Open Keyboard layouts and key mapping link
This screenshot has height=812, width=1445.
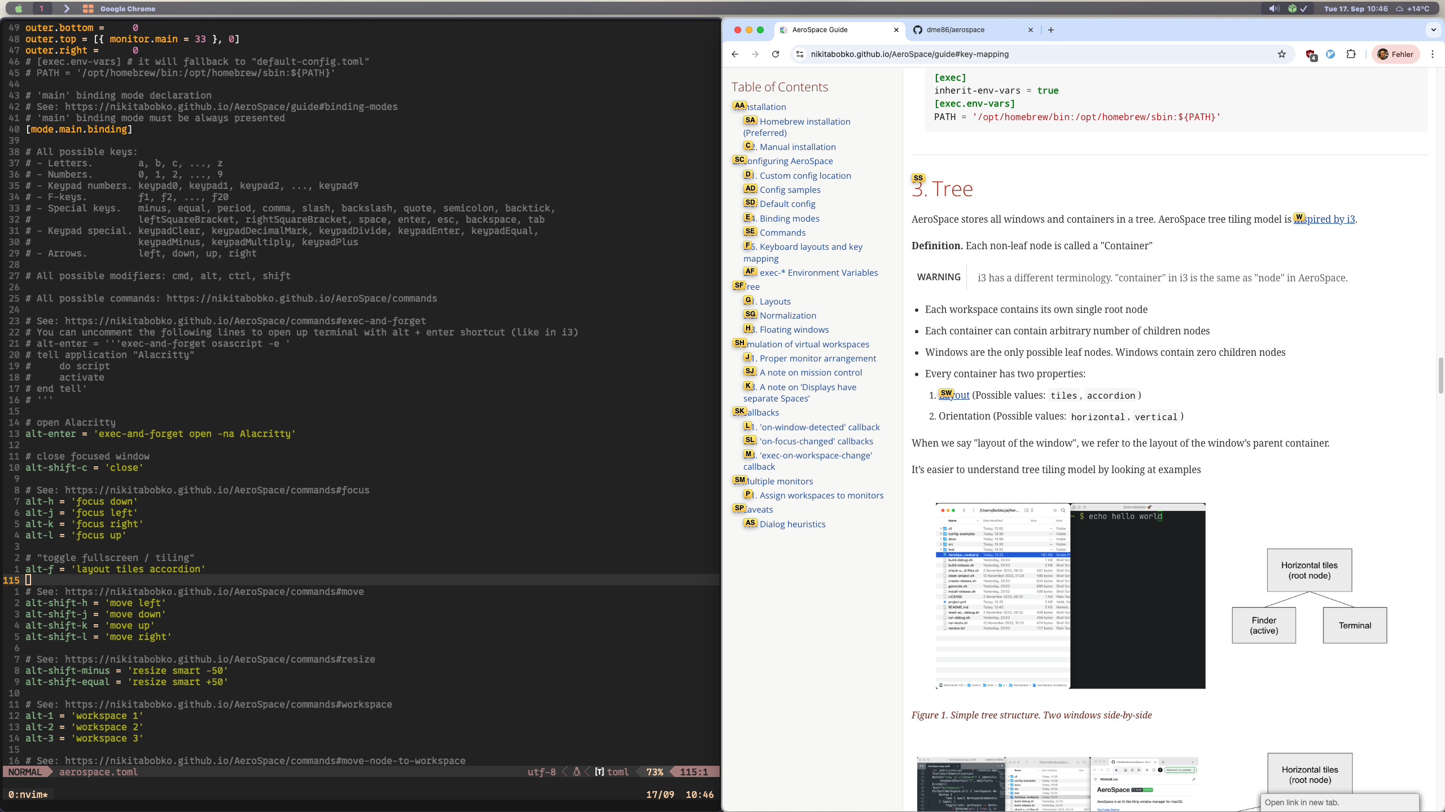coord(803,252)
